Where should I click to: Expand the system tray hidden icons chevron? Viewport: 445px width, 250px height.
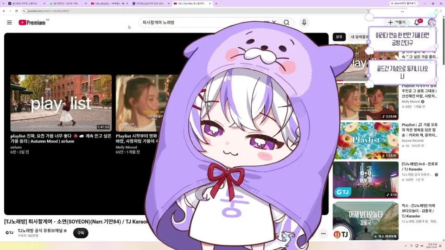pos(406,246)
